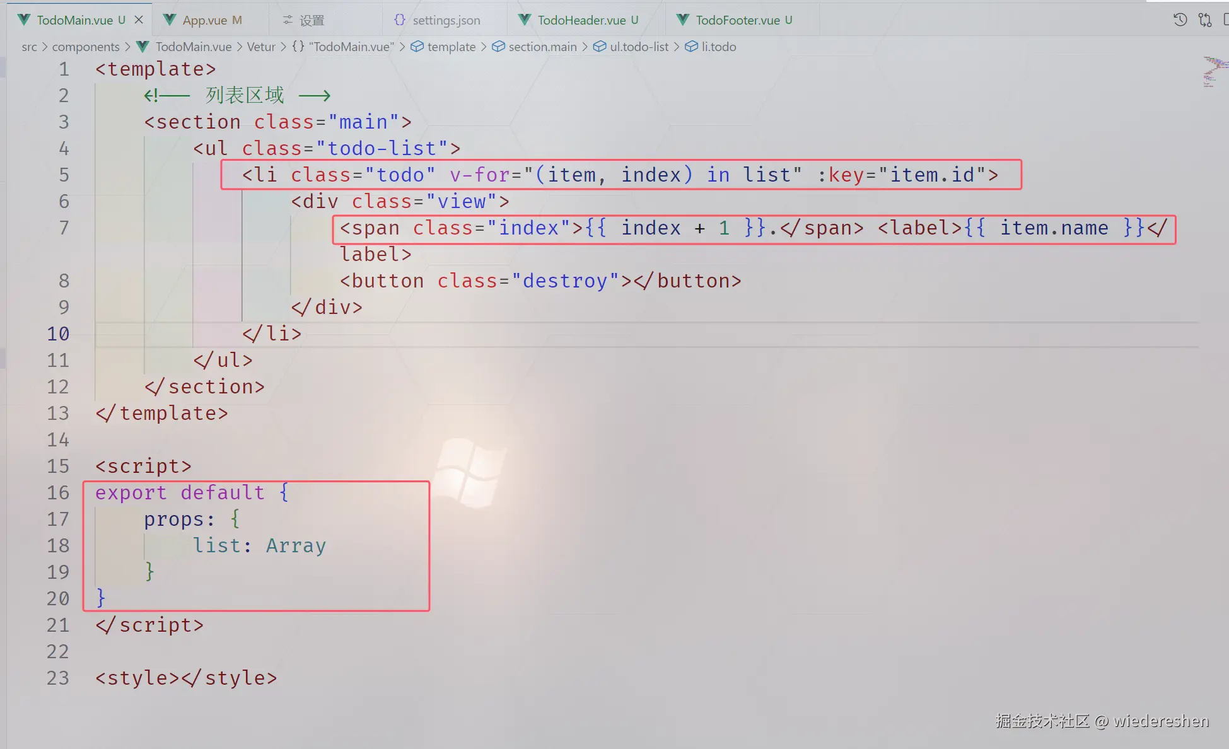The height and width of the screenshot is (749, 1229).
Task: Click the settings.json braces icon
Action: point(399,20)
